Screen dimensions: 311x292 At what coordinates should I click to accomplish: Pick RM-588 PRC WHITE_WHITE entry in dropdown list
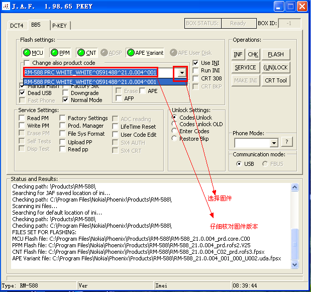point(105,82)
